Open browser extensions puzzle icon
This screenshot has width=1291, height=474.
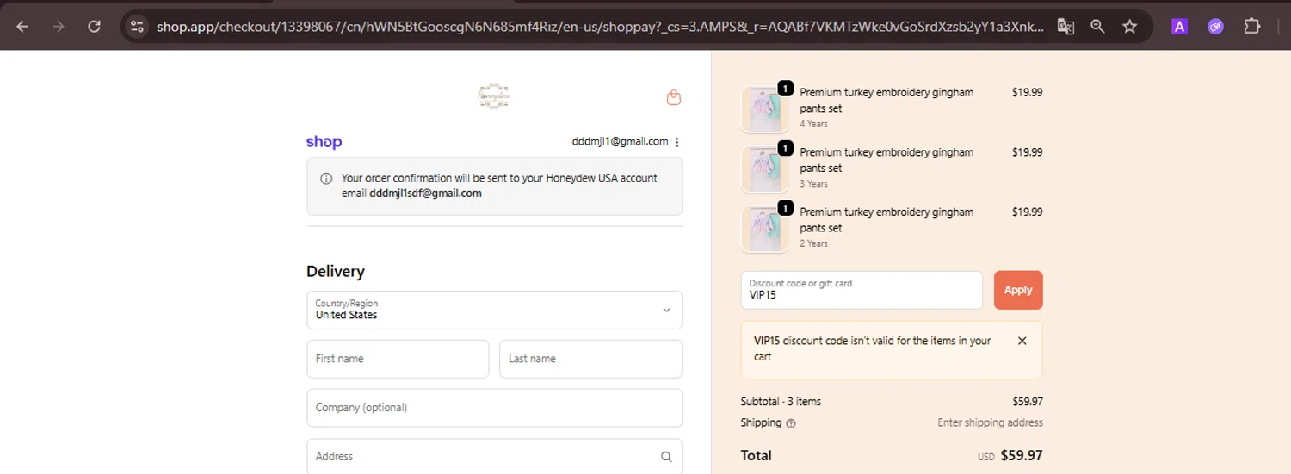point(1252,27)
